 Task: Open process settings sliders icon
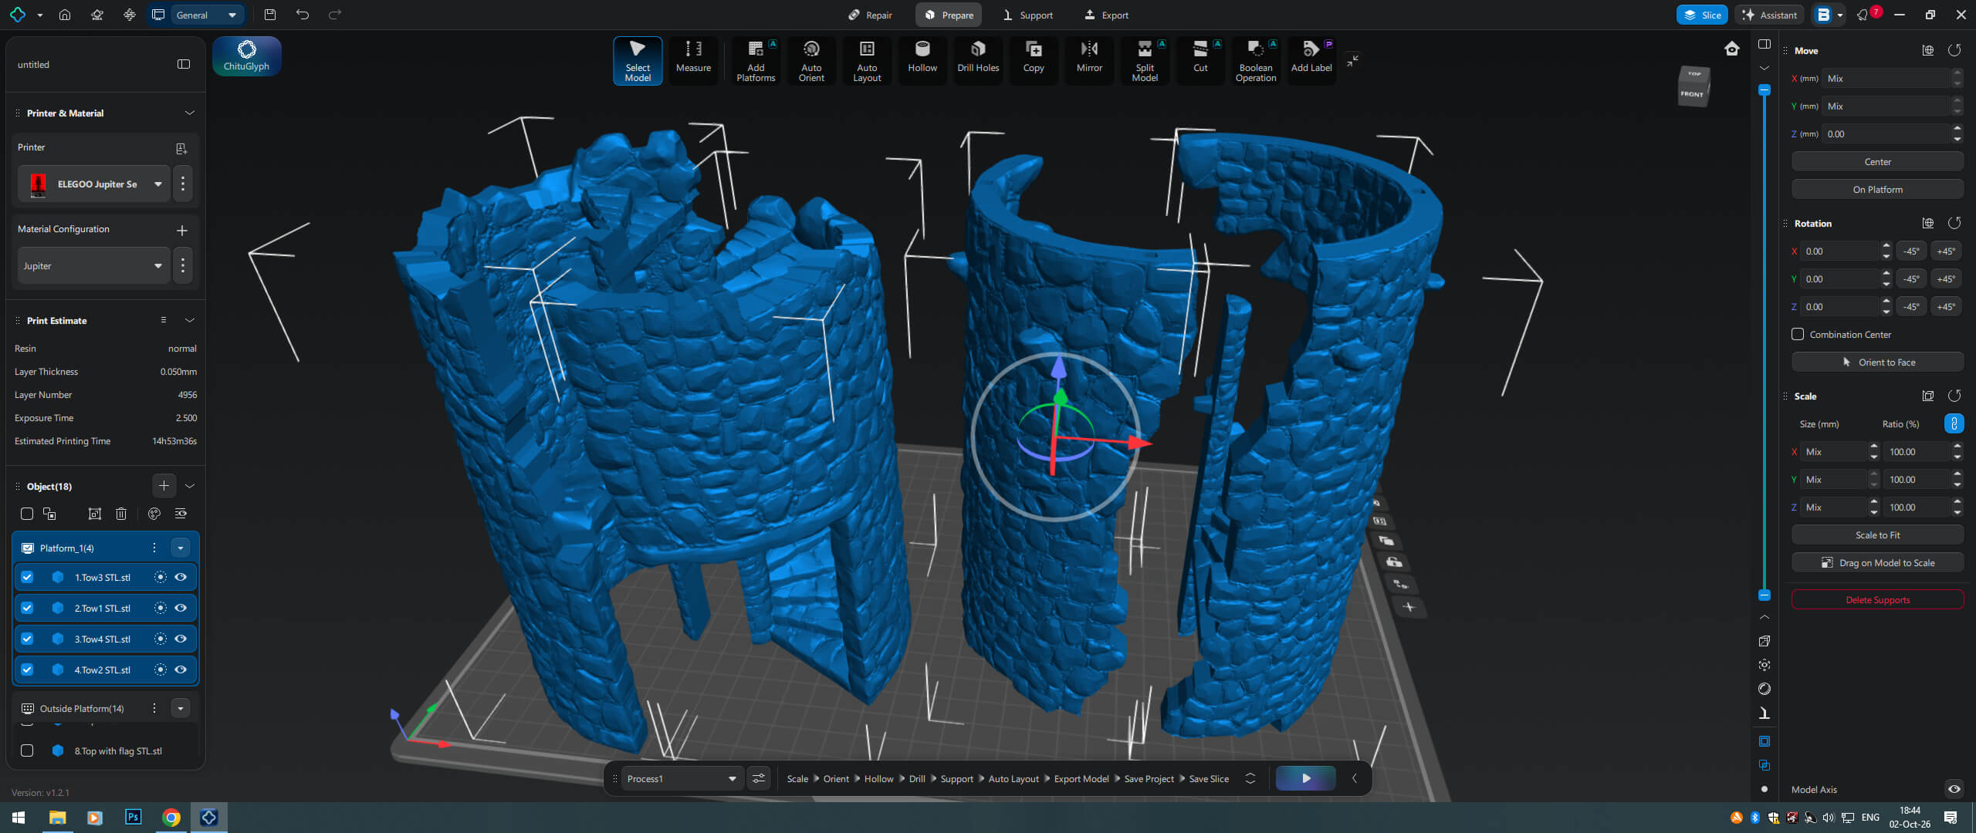759,778
